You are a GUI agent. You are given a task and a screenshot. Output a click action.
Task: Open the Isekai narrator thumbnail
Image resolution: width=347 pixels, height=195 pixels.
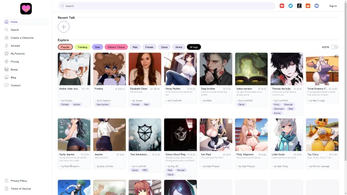pyautogui.click(x=251, y=69)
